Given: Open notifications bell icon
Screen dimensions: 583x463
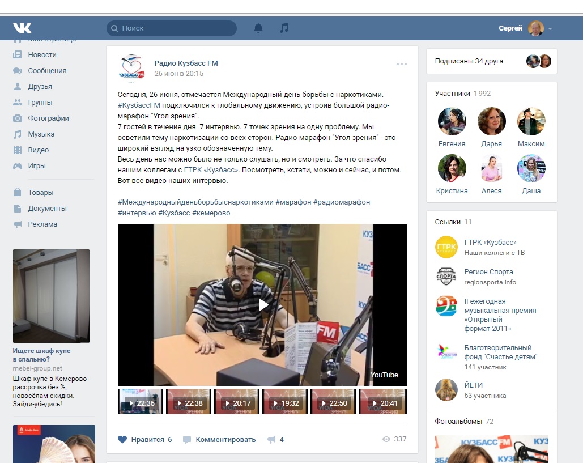Looking at the screenshot, I should tap(258, 28).
